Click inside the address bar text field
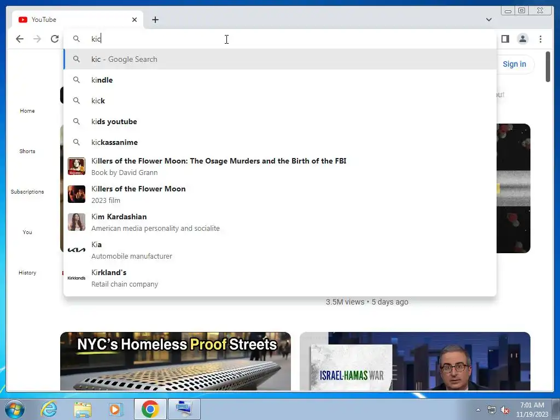Viewport: 560px width, 420px height. tap(280, 39)
